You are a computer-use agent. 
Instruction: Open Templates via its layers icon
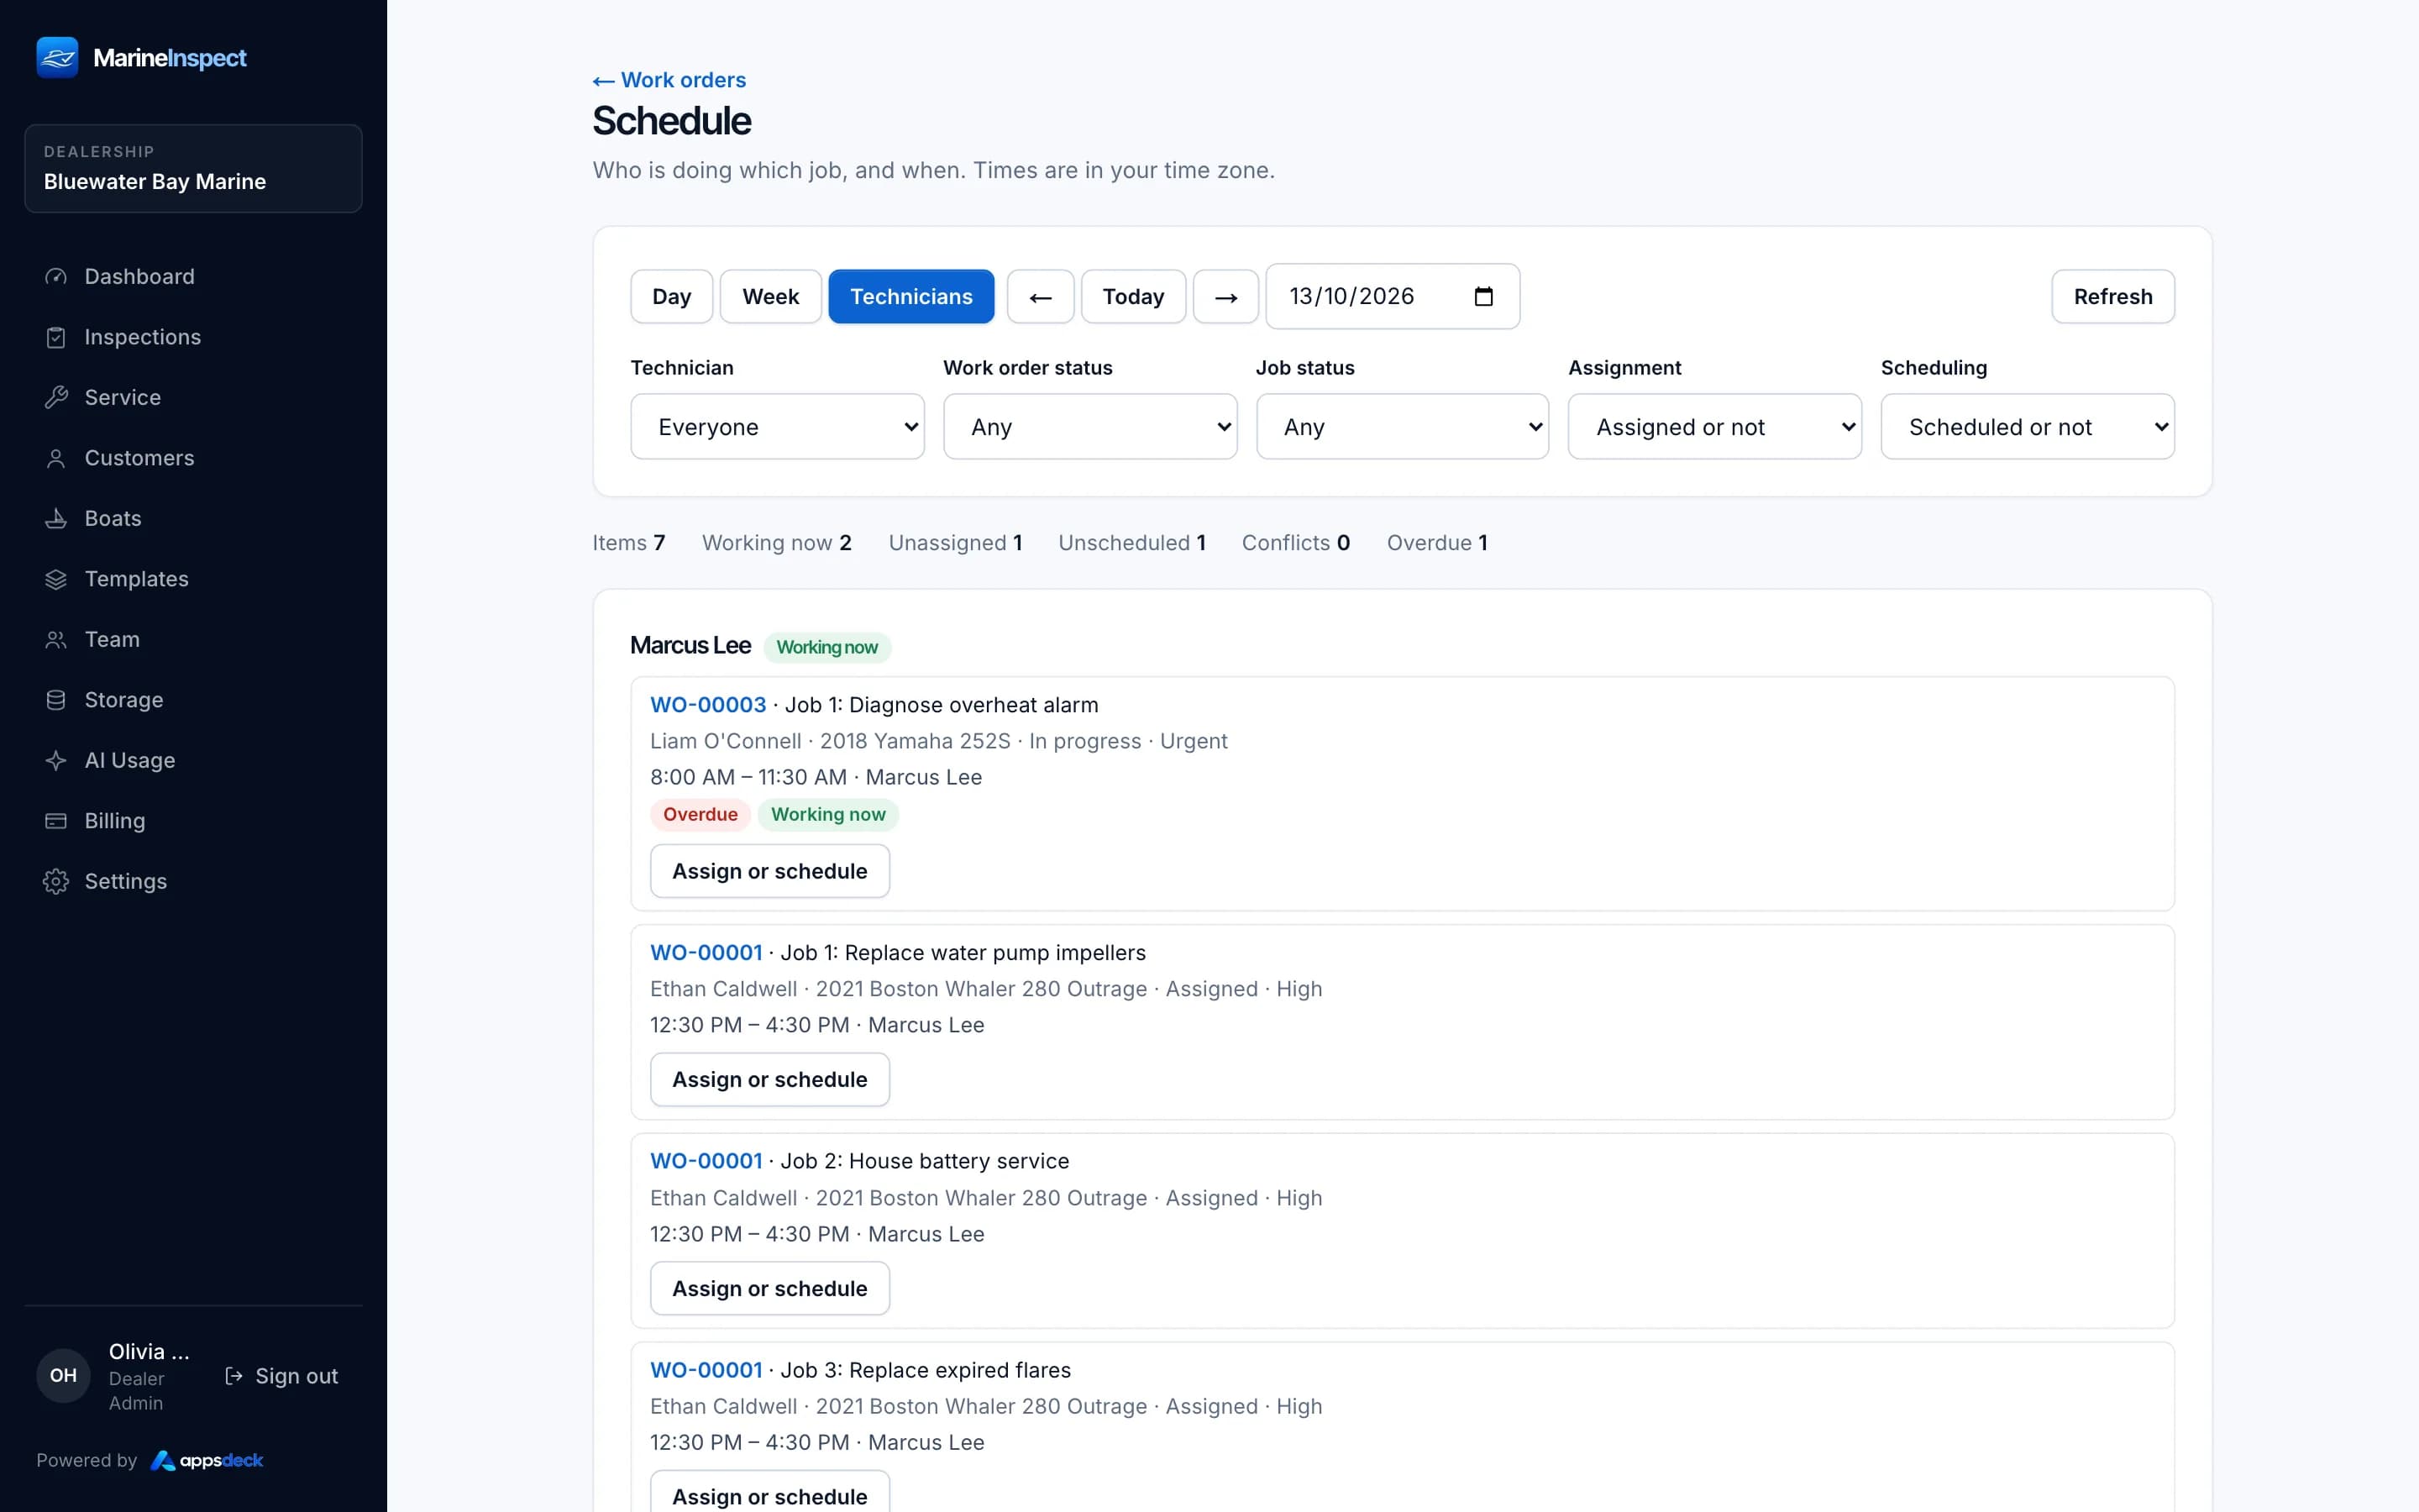[56, 579]
